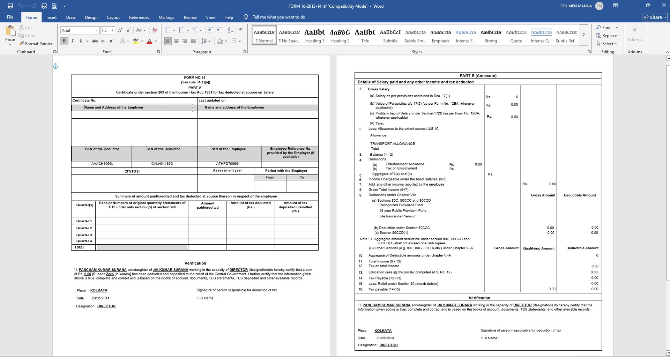This screenshot has height=357, width=670.
Task: Toggle bold formatting off
Action: tap(64, 41)
